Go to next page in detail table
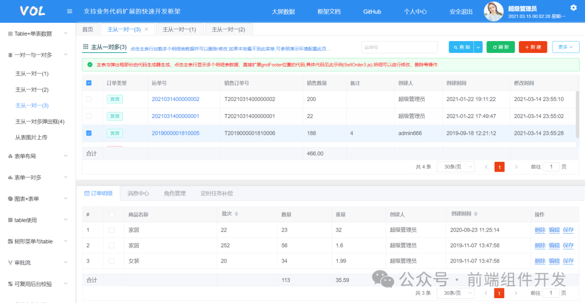Screen dimensions: 585x303 coord(516,293)
